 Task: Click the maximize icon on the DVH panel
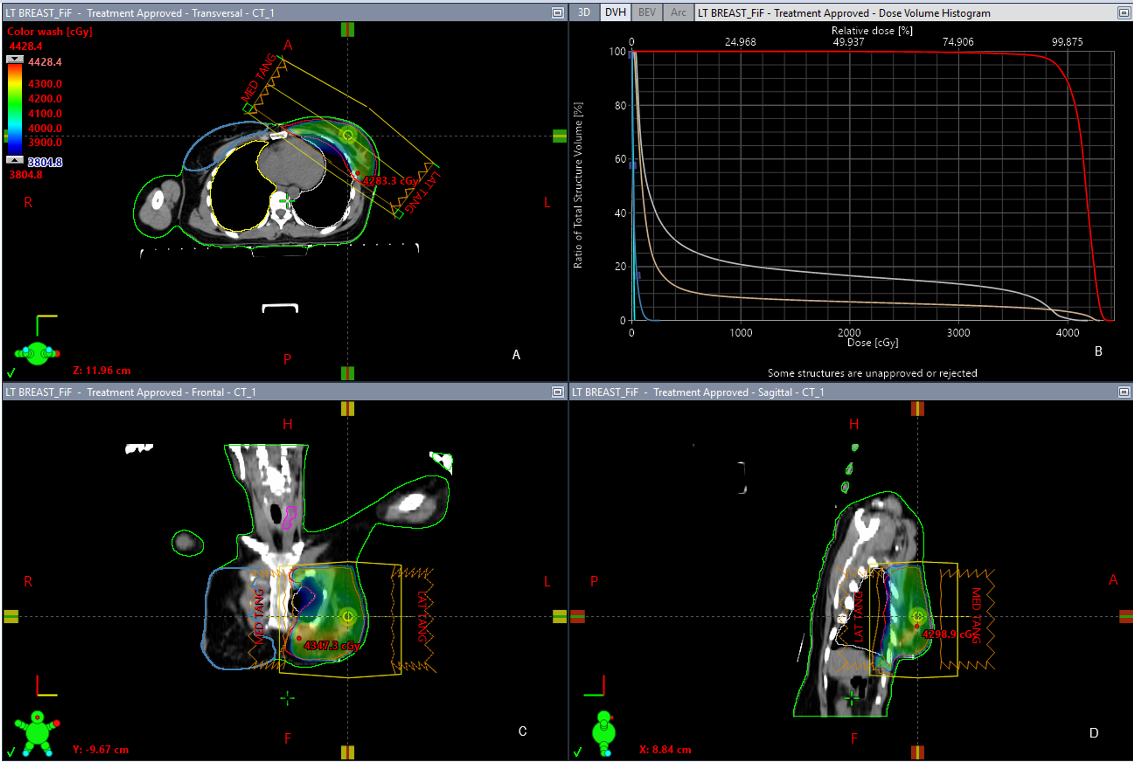click(1125, 13)
